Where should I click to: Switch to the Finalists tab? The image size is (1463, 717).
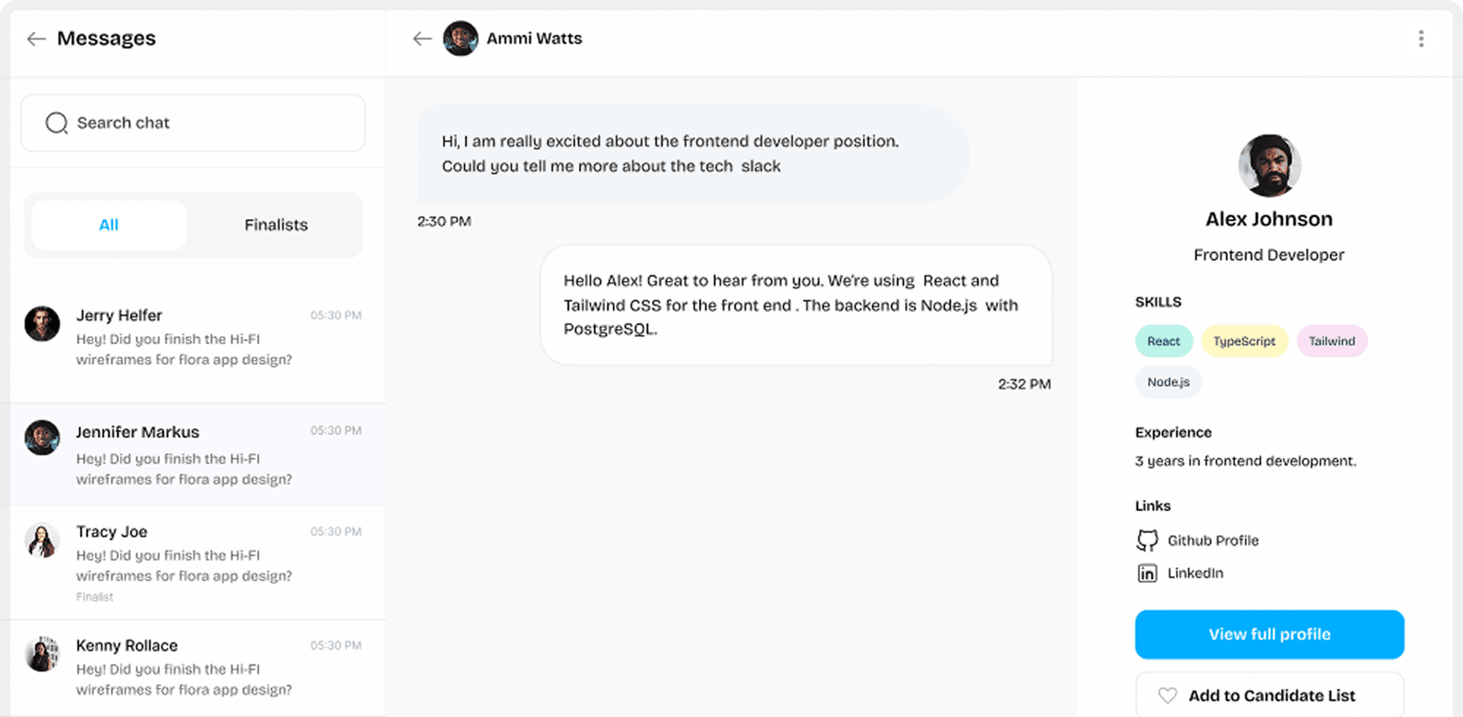click(276, 225)
